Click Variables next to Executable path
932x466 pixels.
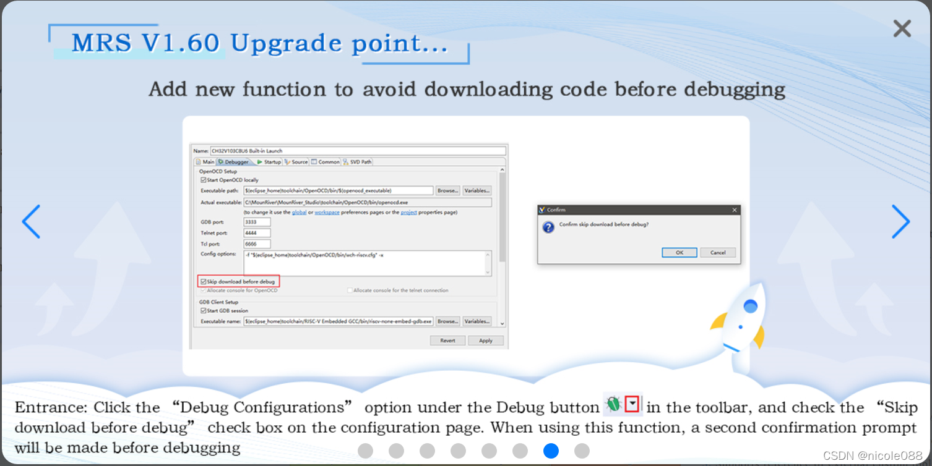[477, 190]
